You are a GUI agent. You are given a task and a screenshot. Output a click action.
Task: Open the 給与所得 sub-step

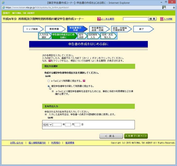pyautogui.click(x=81, y=36)
